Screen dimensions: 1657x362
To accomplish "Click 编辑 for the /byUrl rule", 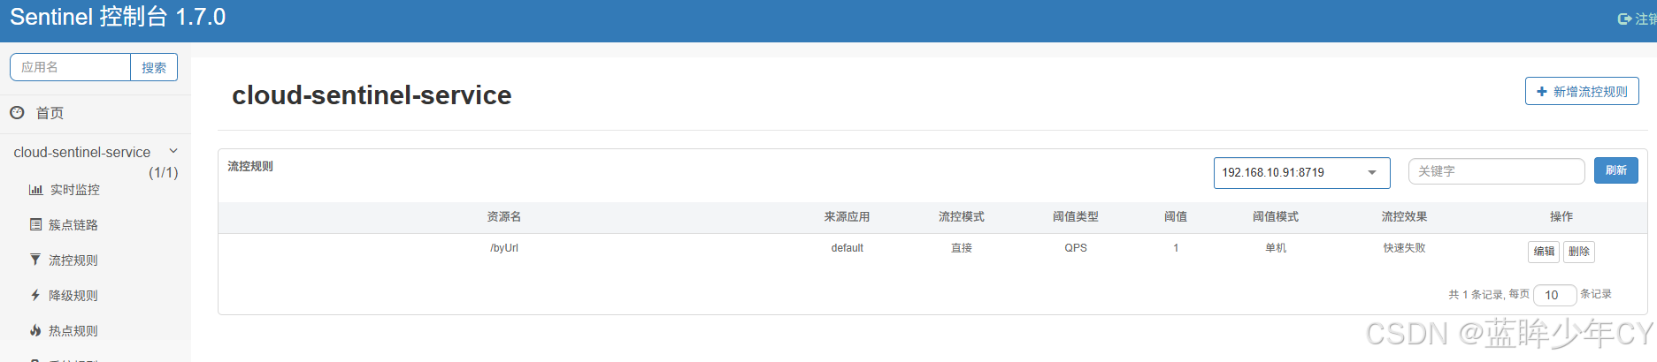I will pos(1544,252).
